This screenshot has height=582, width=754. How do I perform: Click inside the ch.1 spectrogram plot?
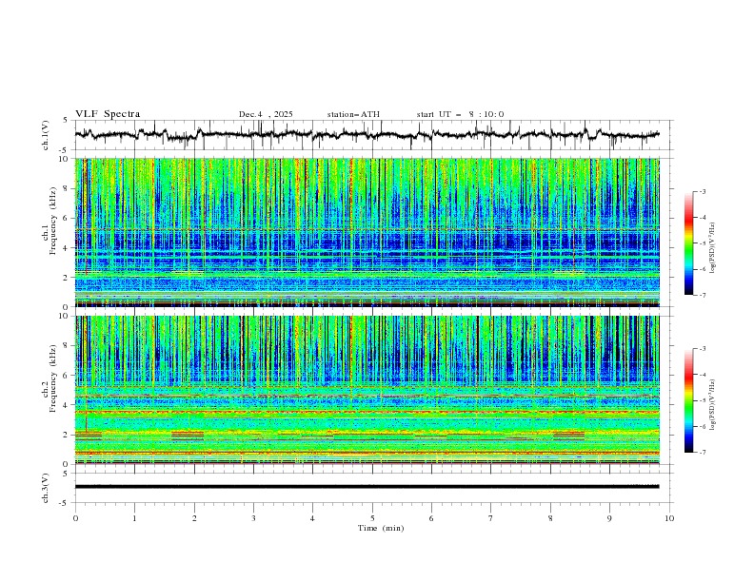pos(367,232)
